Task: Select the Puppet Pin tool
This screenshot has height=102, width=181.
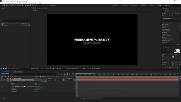Action: point(36,5)
